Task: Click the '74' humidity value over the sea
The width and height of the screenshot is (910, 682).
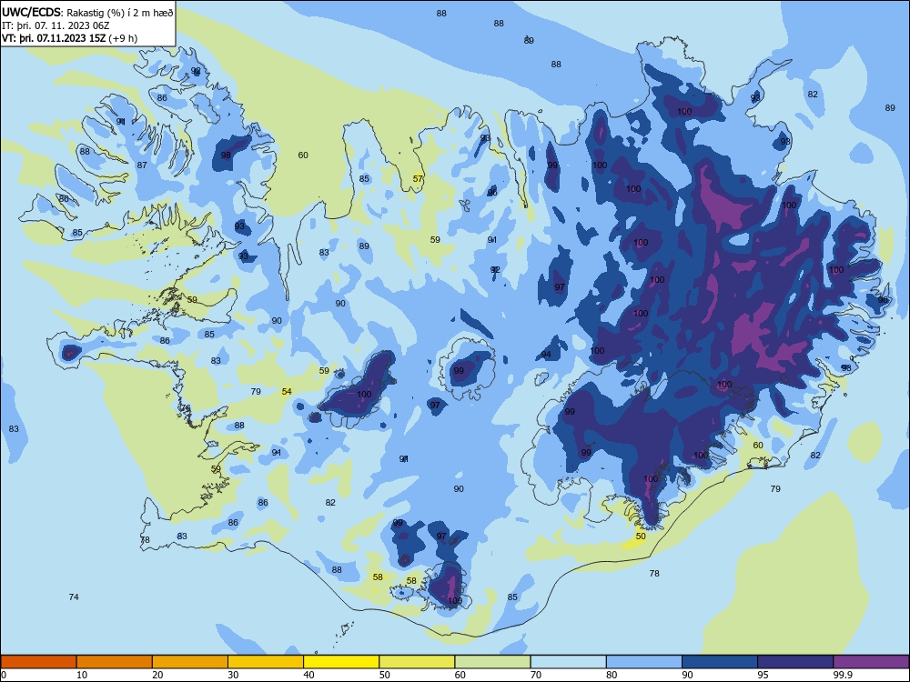Action: tap(74, 597)
